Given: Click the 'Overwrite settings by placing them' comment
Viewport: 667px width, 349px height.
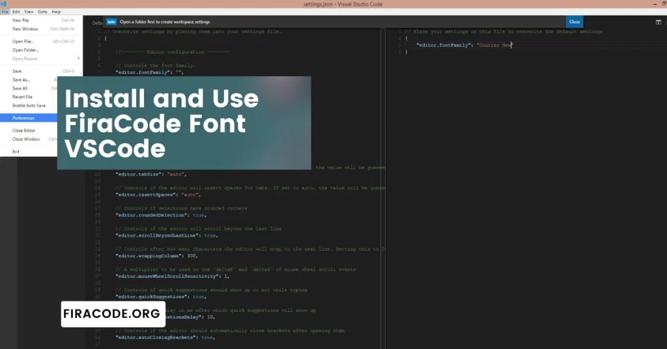Looking at the screenshot, I should click(x=192, y=31).
